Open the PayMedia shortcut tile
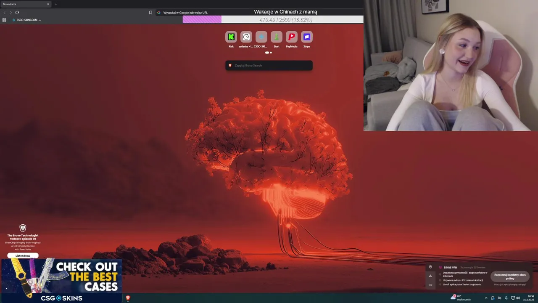Viewport: 538px width, 303px height. point(291,37)
